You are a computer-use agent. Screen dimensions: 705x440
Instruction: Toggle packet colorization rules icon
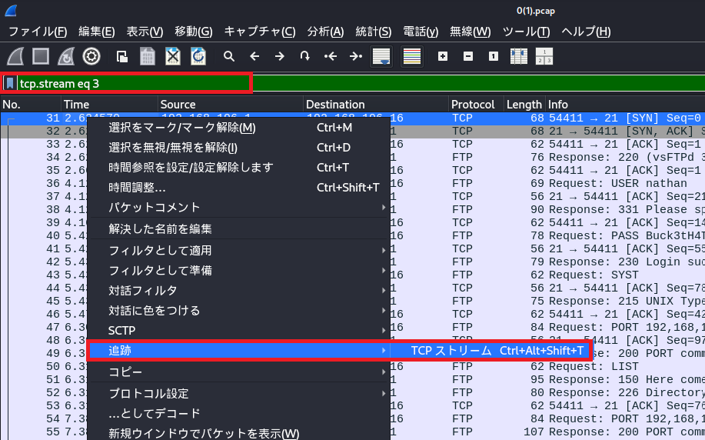[412, 56]
